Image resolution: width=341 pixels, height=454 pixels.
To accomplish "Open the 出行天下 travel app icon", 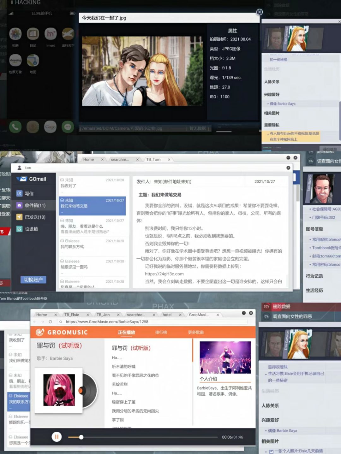I will (68, 34).
